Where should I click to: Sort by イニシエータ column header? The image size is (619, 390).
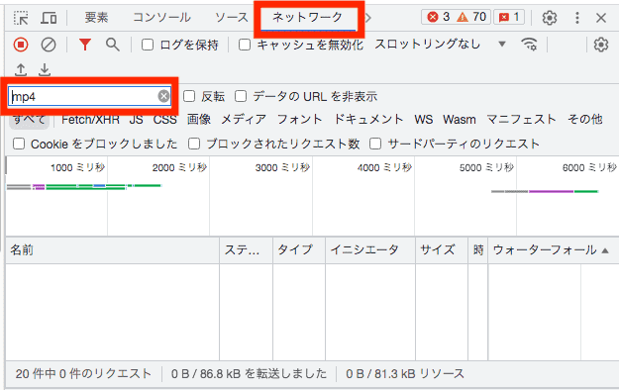(x=370, y=250)
